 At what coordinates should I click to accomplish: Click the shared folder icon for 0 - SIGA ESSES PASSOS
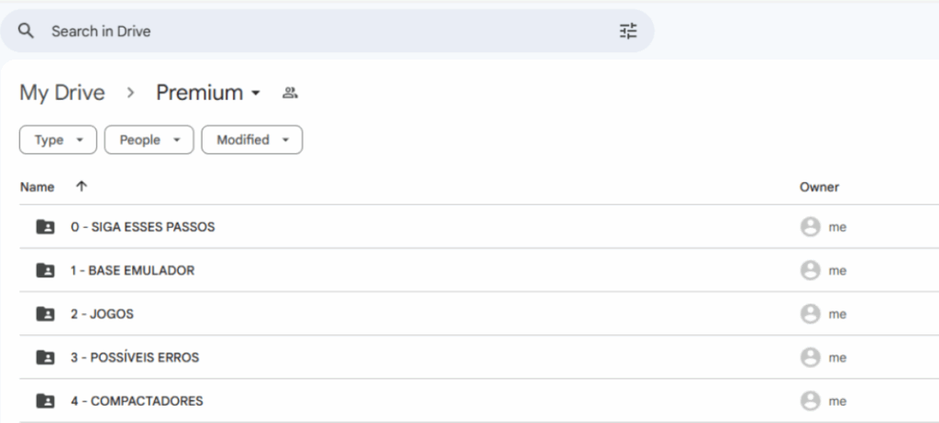tap(46, 227)
